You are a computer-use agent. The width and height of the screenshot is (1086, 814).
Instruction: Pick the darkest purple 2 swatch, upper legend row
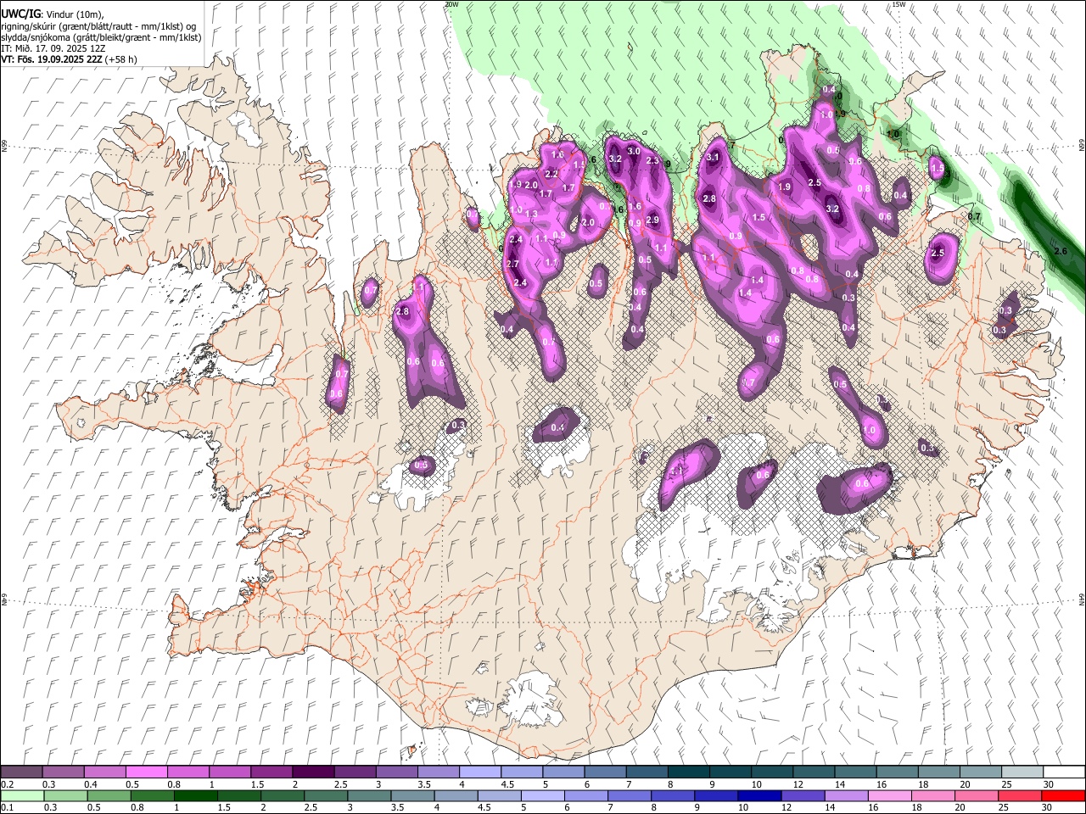point(313,772)
